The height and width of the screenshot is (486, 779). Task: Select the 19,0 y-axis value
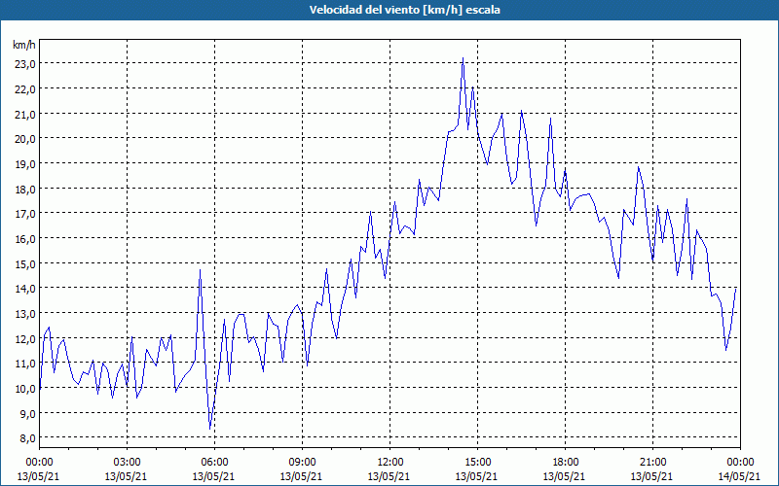click(x=24, y=163)
